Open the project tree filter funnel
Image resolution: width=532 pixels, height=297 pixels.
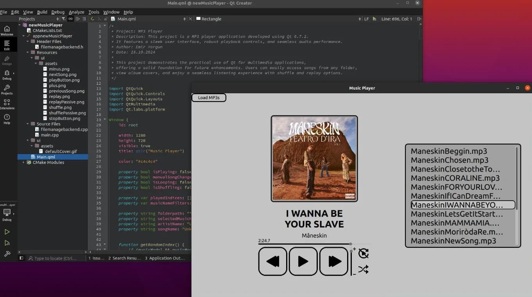pyautogui.click(x=64, y=19)
